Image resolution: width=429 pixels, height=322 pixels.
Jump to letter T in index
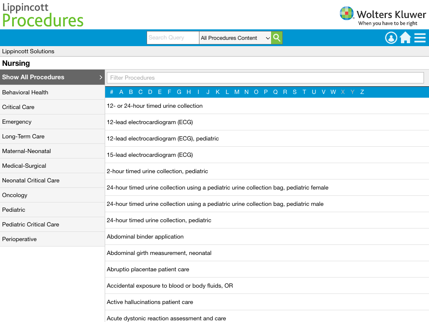point(304,92)
